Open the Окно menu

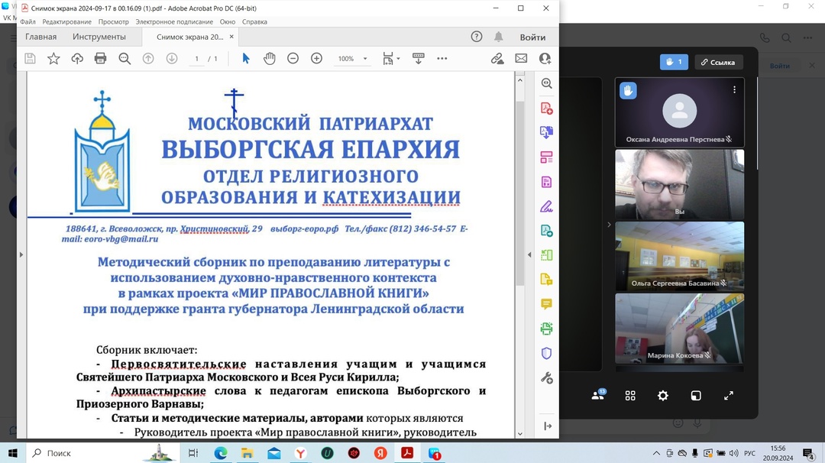[228, 21]
